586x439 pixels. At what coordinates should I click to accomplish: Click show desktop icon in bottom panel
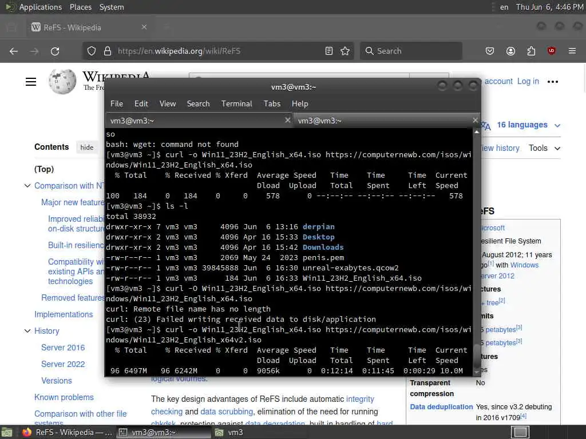click(x=7, y=433)
